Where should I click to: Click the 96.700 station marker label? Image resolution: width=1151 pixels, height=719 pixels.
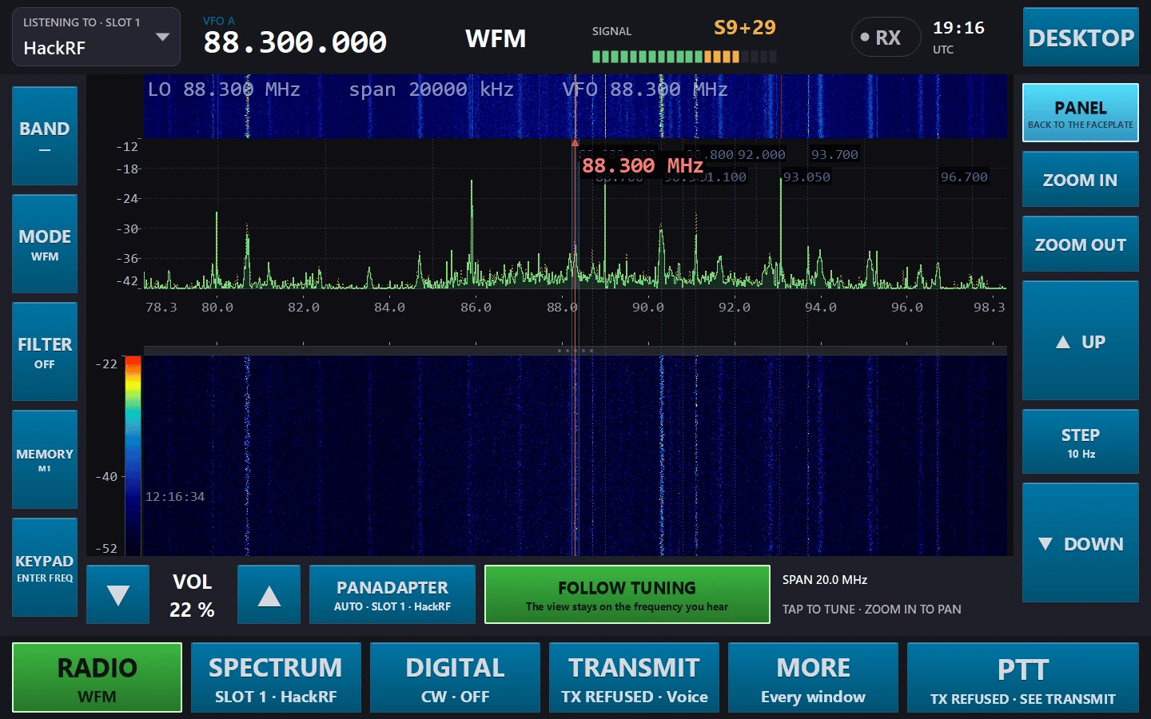click(x=964, y=177)
